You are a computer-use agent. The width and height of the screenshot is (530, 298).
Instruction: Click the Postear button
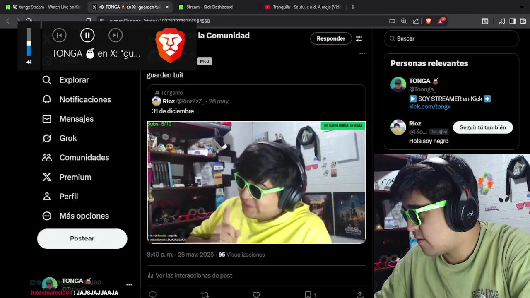point(82,238)
